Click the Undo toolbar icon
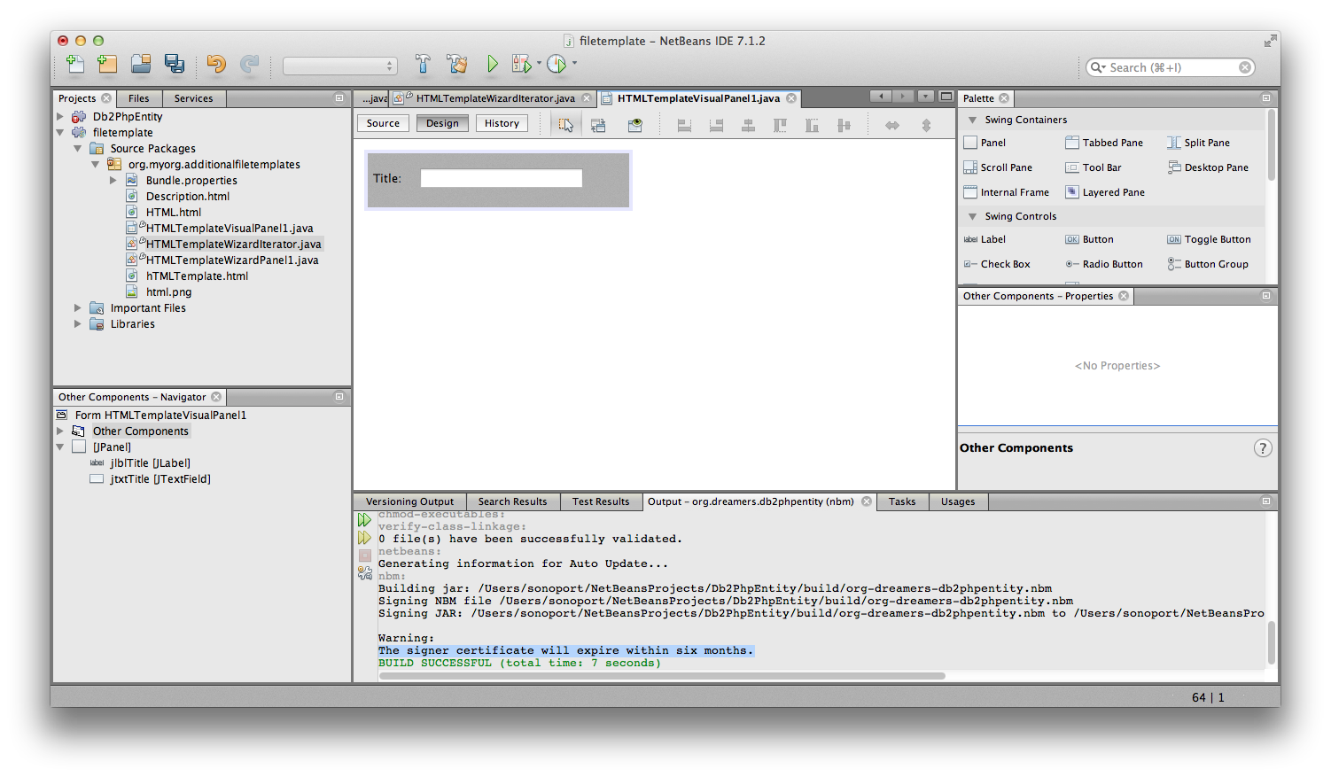 pyautogui.click(x=215, y=64)
